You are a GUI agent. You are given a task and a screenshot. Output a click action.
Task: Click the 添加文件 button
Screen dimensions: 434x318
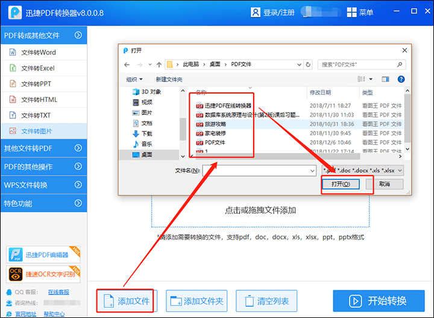[125, 301]
